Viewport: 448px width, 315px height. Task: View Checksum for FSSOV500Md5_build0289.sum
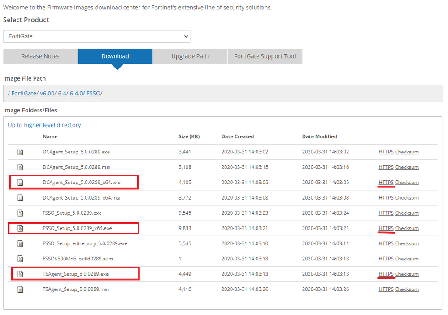pos(407,259)
